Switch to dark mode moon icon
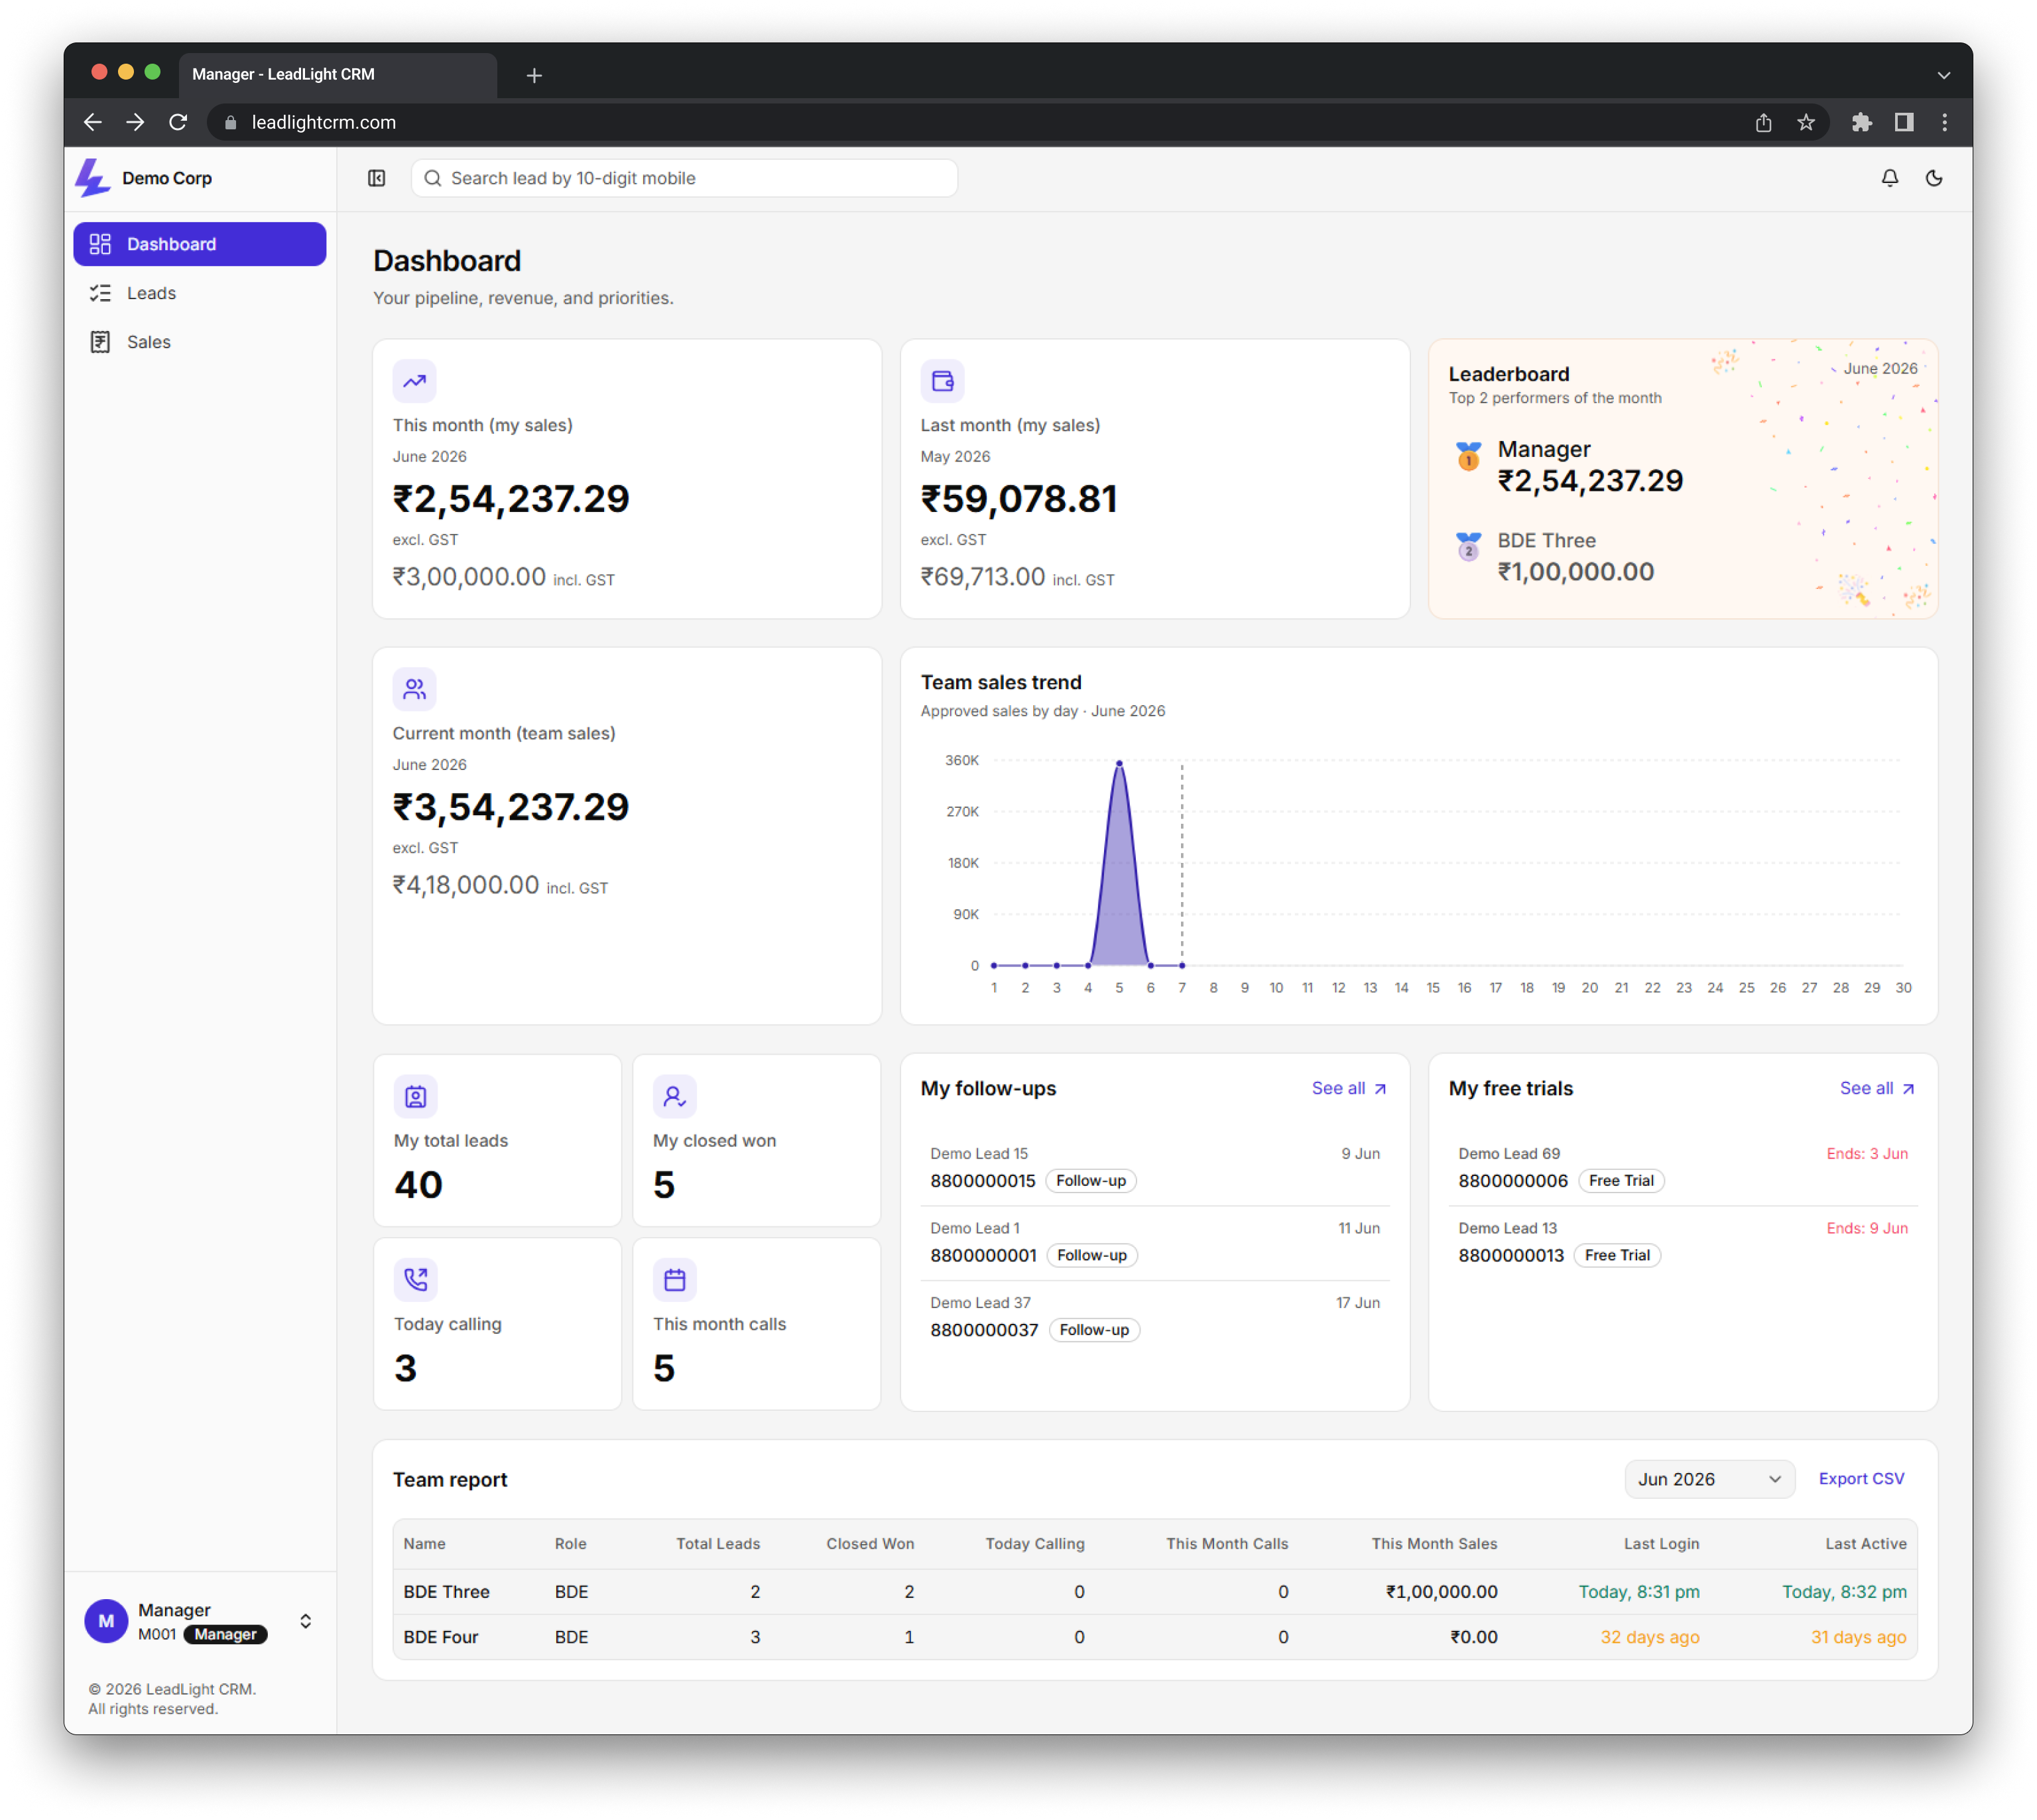The height and width of the screenshot is (1820, 2037). click(1933, 178)
